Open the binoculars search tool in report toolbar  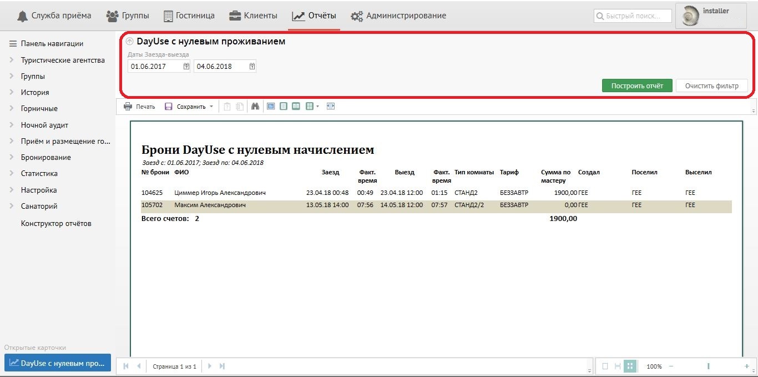(255, 107)
